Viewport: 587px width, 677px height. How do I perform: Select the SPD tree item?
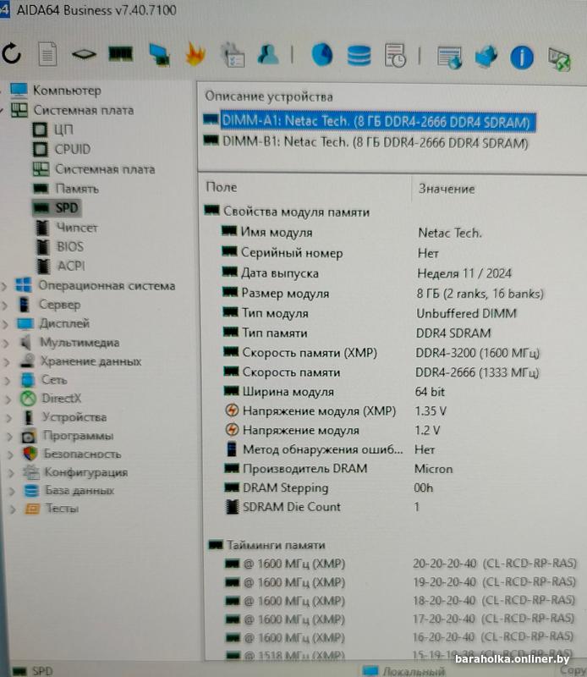pos(67,208)
